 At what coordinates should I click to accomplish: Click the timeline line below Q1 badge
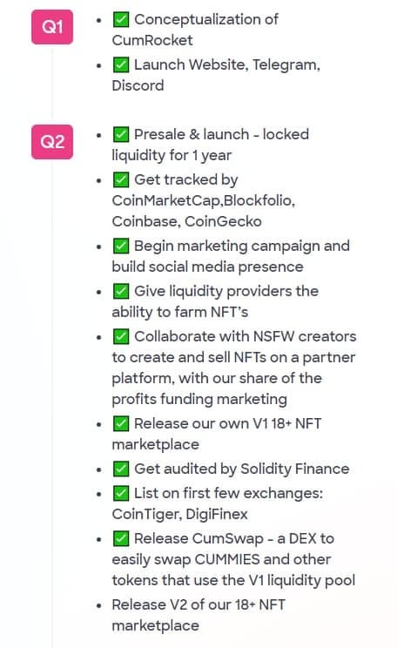pyautogui.click(x=52, y=83)
